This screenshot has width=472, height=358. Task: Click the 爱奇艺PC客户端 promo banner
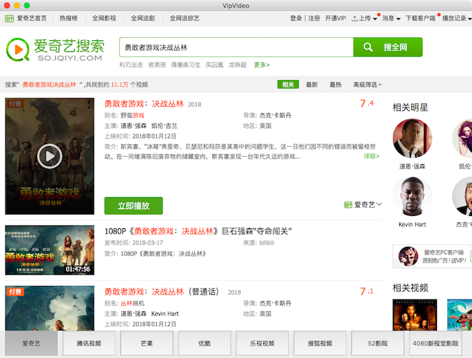pos(432,256)
